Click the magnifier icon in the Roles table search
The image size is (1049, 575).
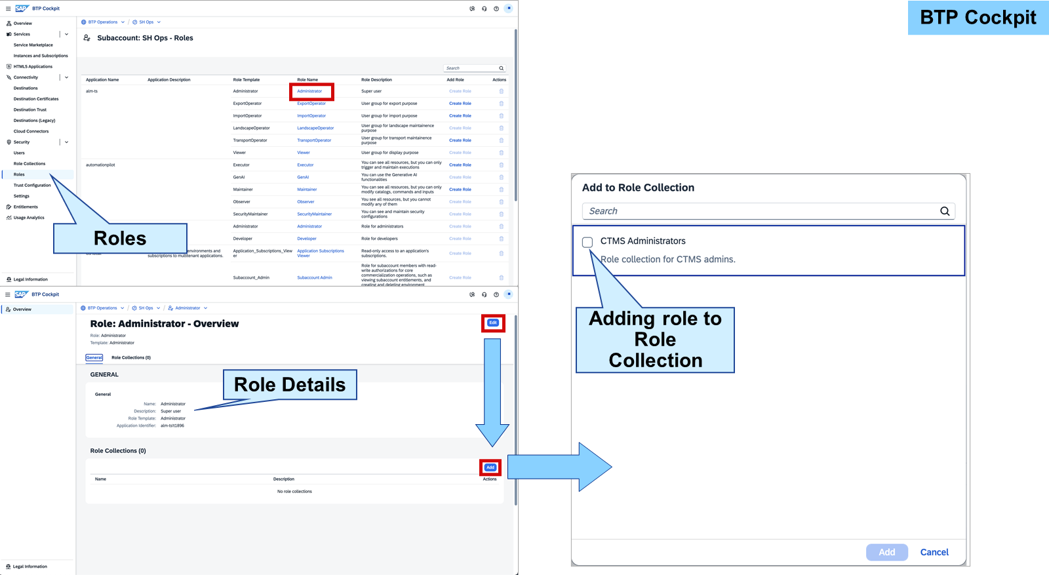point(502,68)
